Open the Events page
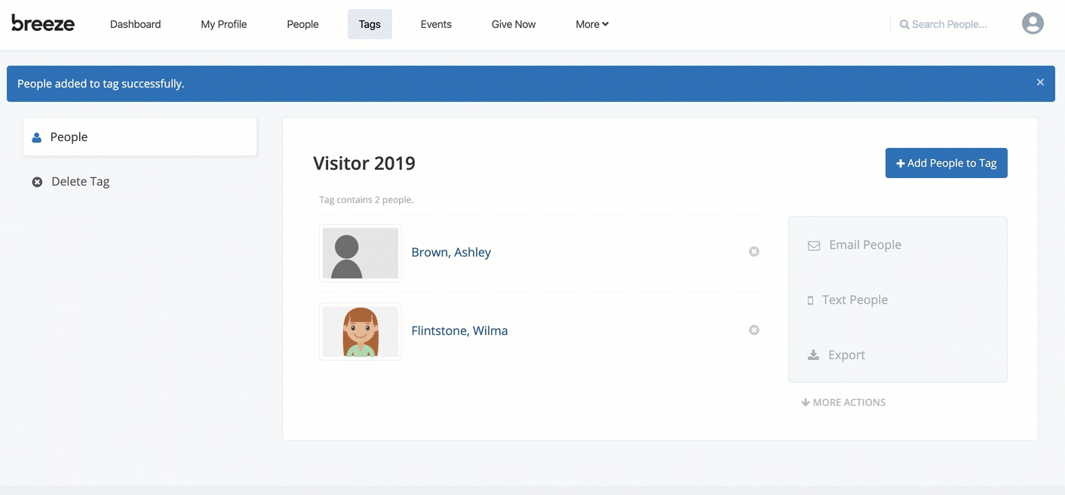The width and height of the screenshot is (1065, 495). tap(436, 24)
